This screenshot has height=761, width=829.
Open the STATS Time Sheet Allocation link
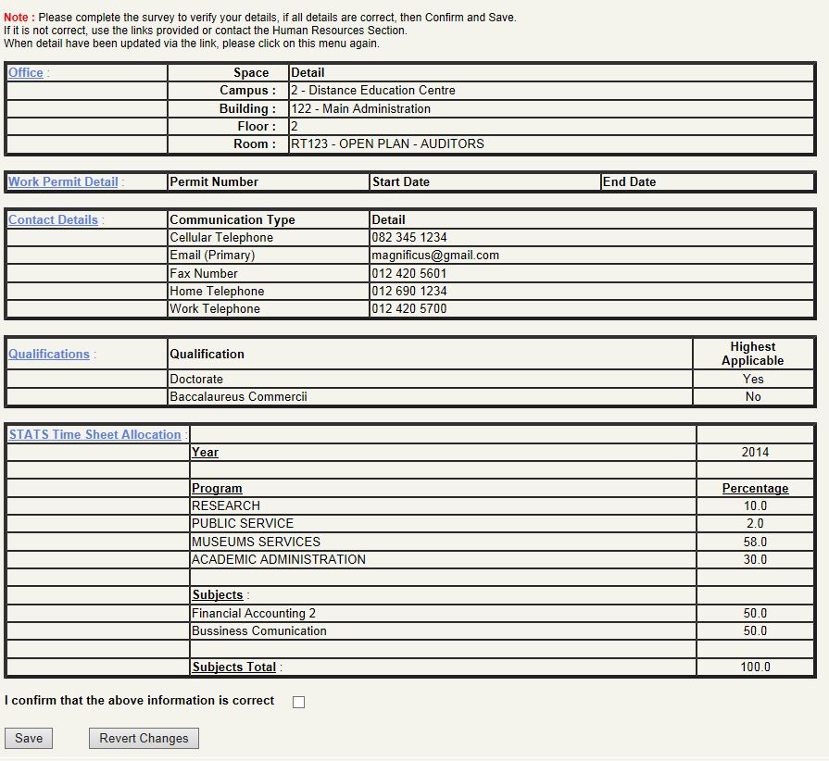click(94, 434)
